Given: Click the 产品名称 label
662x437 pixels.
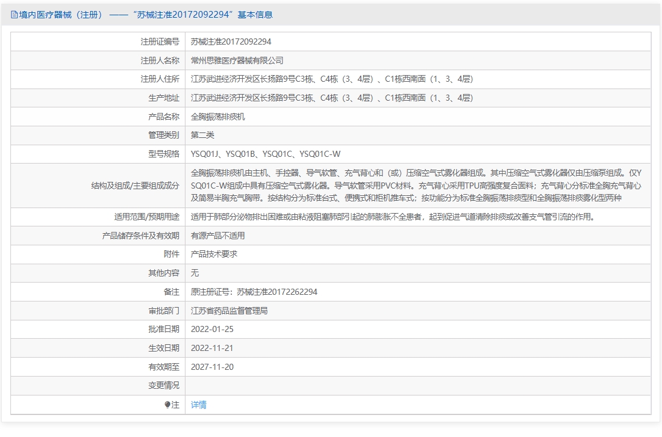Looking at the screenshot, I should click(164, 117).
